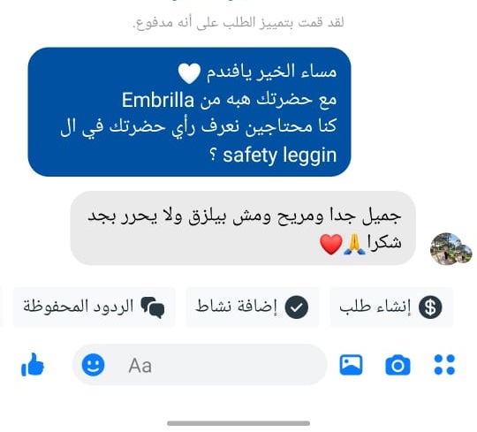The height and width of the screenshot is (432, 477).
Task: Send a thumbs-up like reaction
Action: pyautogui.click(x=33, y=365)
